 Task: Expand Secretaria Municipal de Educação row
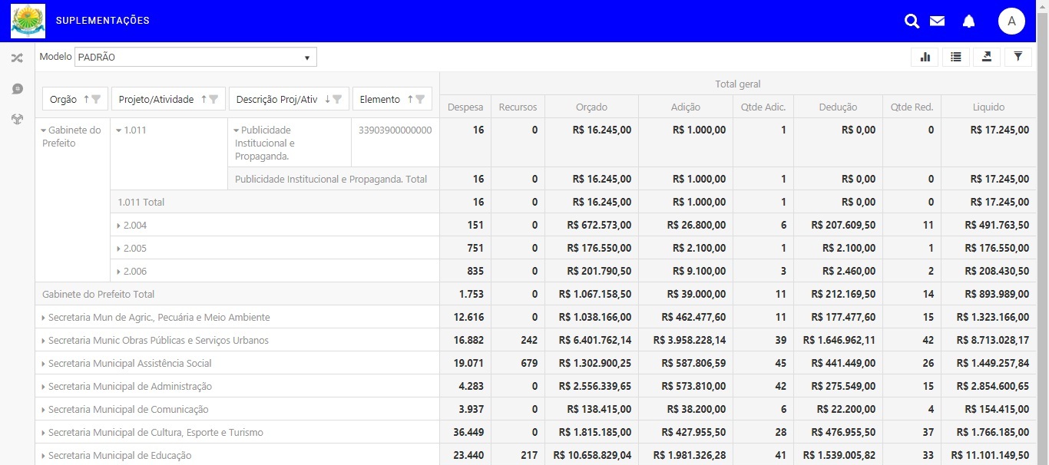(44, 456)
